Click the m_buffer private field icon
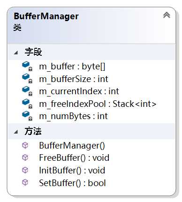 click(x=27, y=66)
